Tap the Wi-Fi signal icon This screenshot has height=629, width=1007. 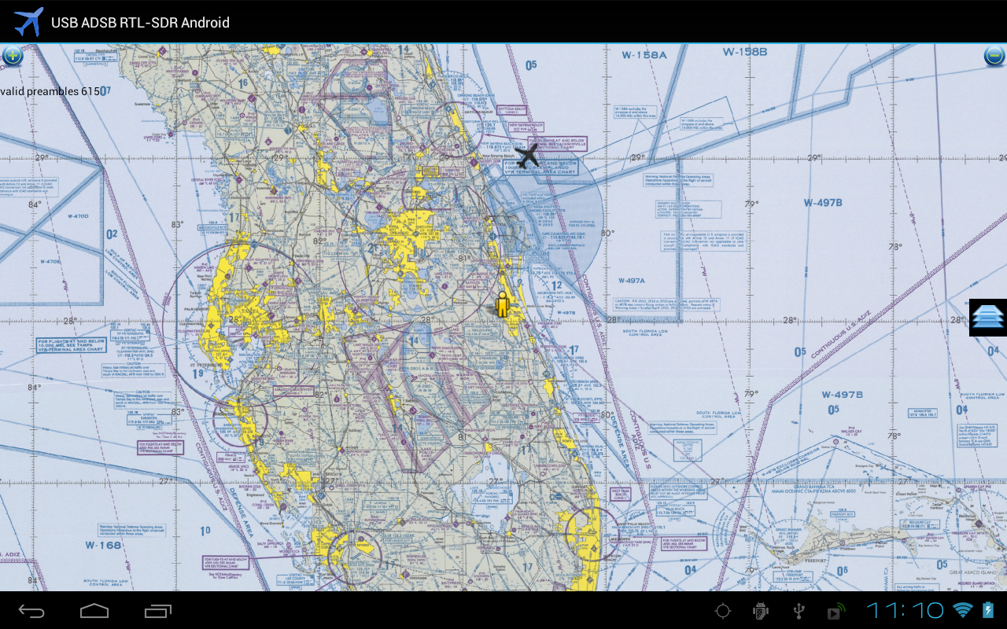[x=963, y=610]
